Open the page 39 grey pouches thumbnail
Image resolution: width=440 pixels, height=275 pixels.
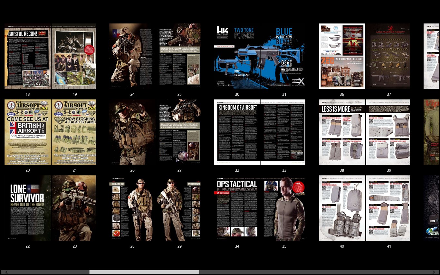click(x=388, y=132)
